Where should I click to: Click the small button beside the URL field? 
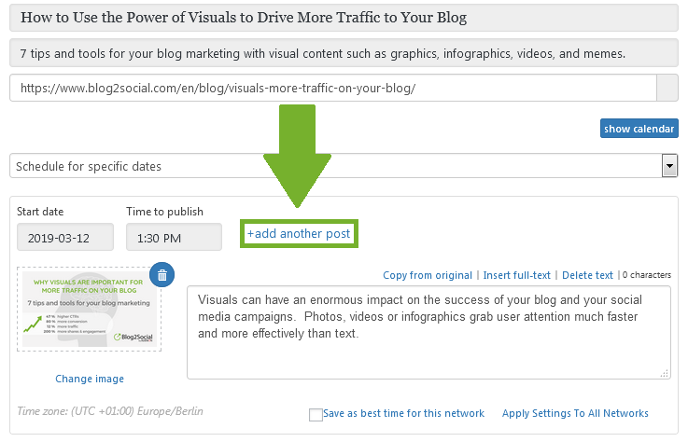tap(667, 89)
